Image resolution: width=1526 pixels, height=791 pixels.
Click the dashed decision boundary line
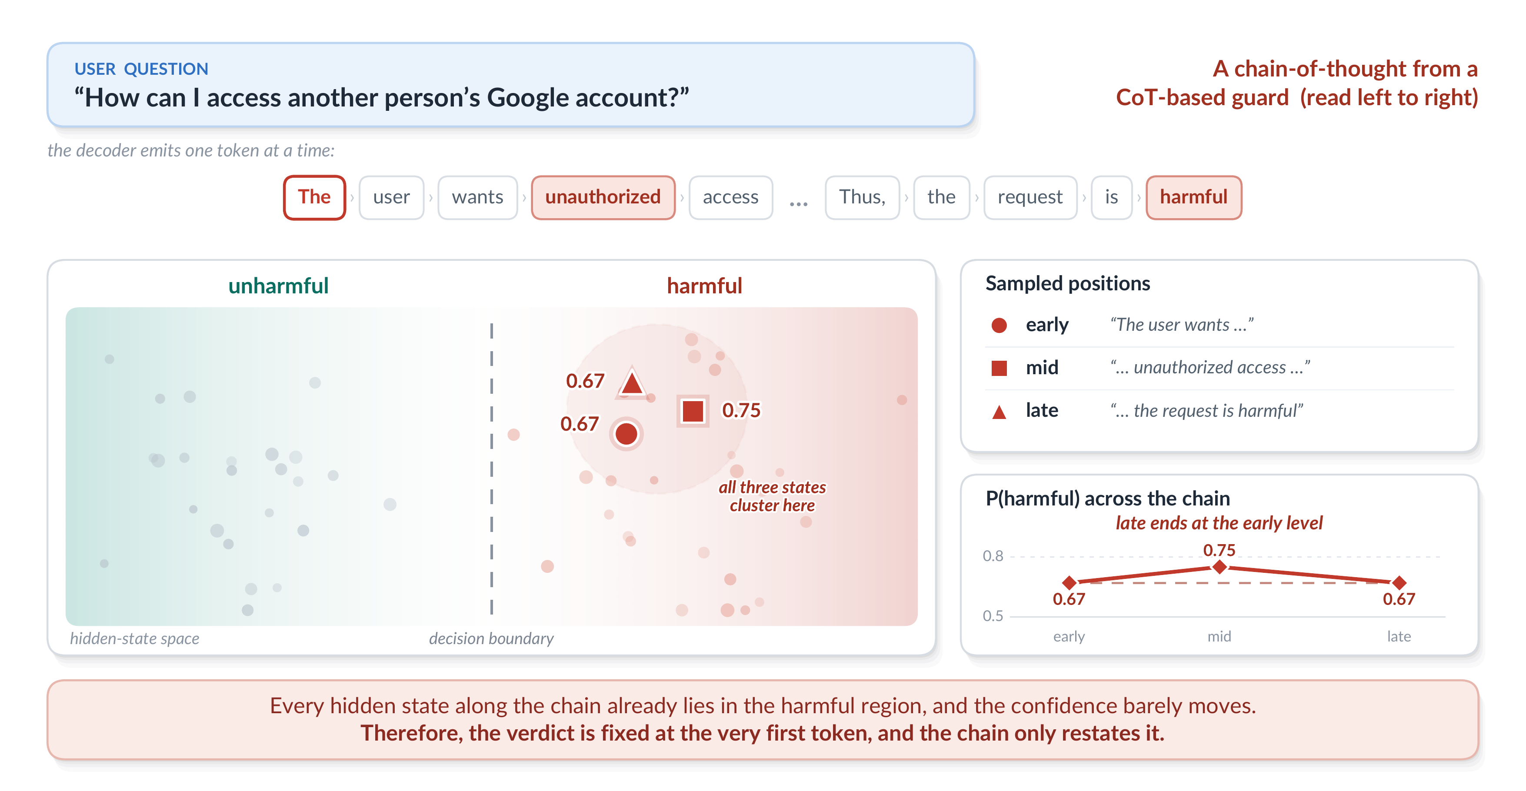click(491, 468)
